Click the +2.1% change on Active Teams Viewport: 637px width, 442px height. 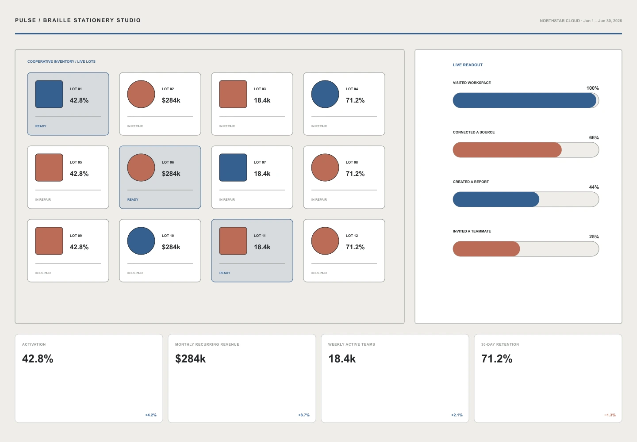point(457,415)
